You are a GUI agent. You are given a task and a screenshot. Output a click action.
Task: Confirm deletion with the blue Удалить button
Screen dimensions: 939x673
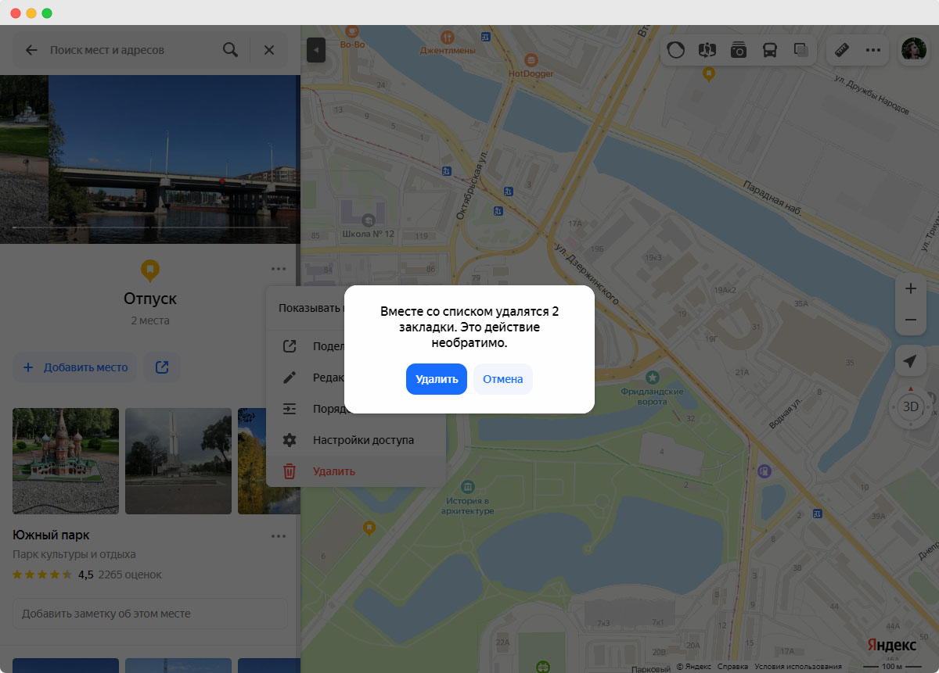click(436, 379)
